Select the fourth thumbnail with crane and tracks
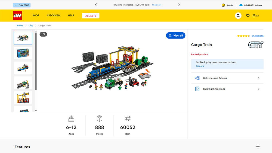This screenshot has height=153, width=272. (23, 83)
